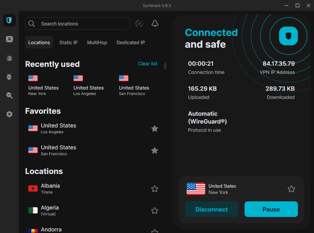Switch to the Dedicated IP tab
Screen dimensions: 314x233
coord(131,43)
